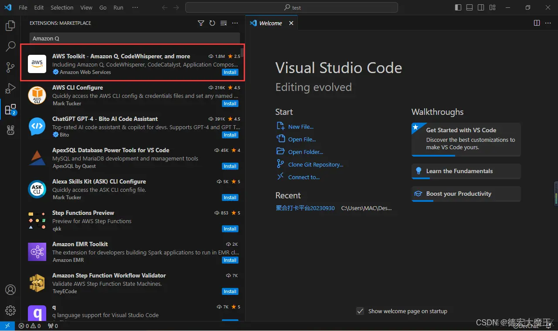Focus the extensions search box

(x=135, y=38)
